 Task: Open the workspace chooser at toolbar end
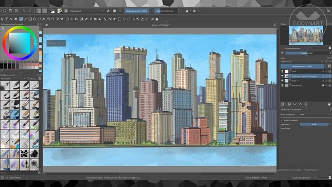(x=328, y=11)
